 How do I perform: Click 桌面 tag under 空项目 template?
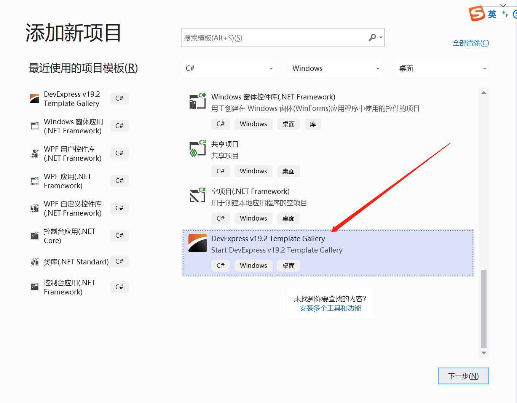289,219
